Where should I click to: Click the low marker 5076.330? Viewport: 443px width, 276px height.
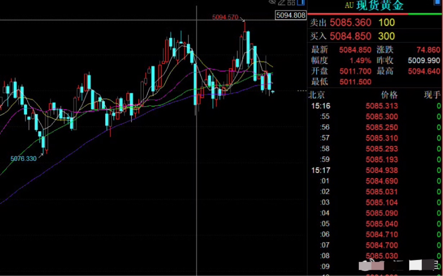[x=23, y=158]
